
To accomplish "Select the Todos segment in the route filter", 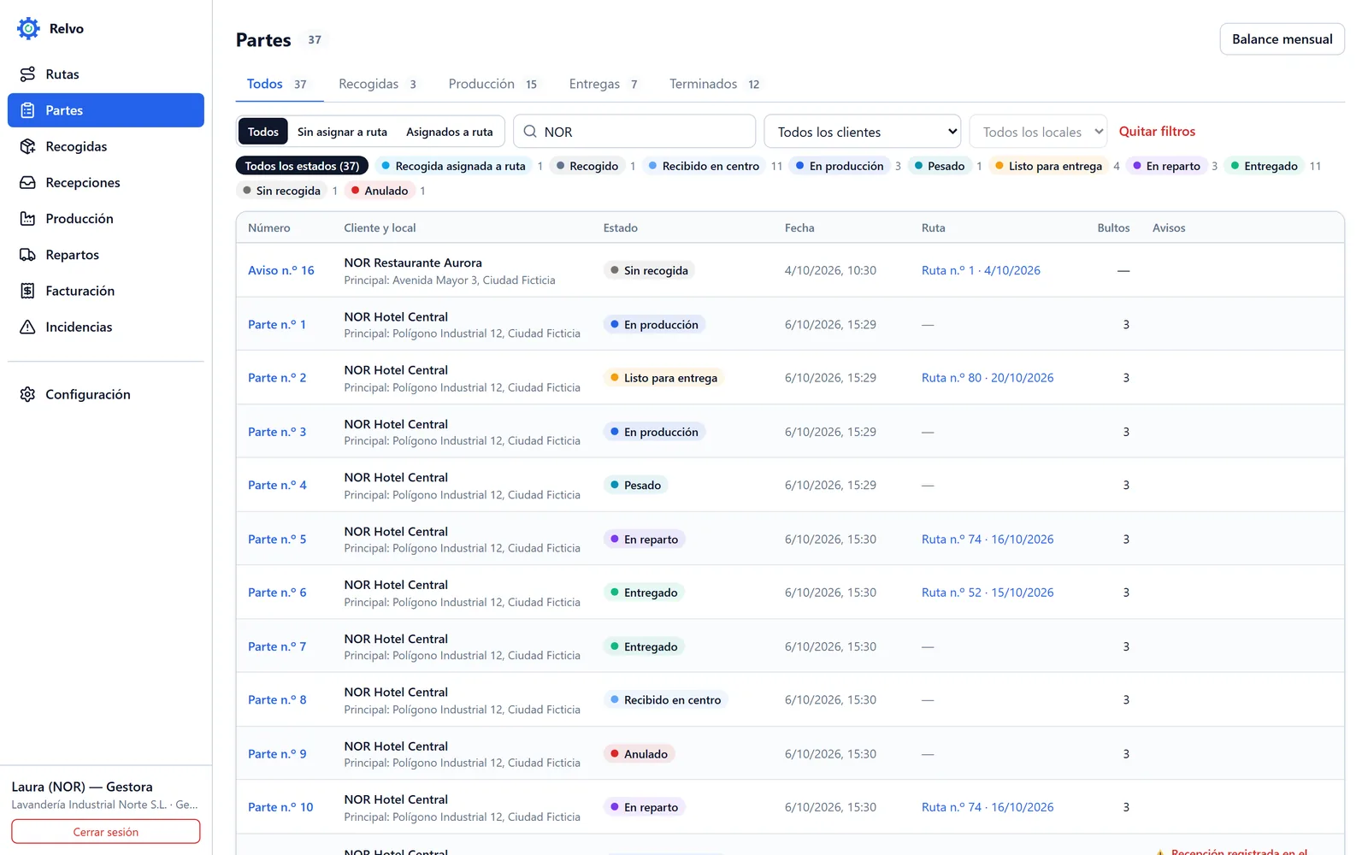I will 263,132.
